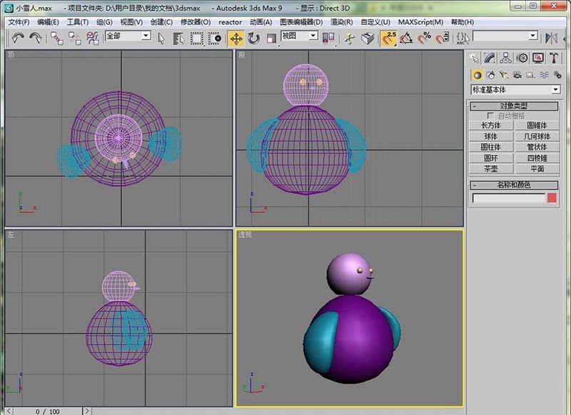Open the red object color swatch
The width and height of the screenshot is (571, 415).
pyautogui.click(x=552, y=198)
